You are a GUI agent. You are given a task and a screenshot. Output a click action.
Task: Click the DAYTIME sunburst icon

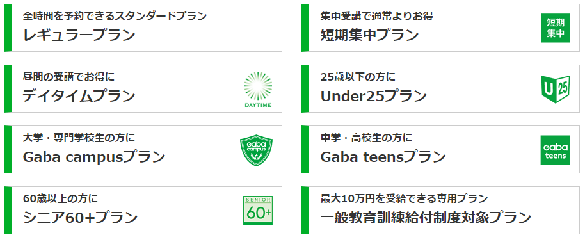(x=258, y=89)
